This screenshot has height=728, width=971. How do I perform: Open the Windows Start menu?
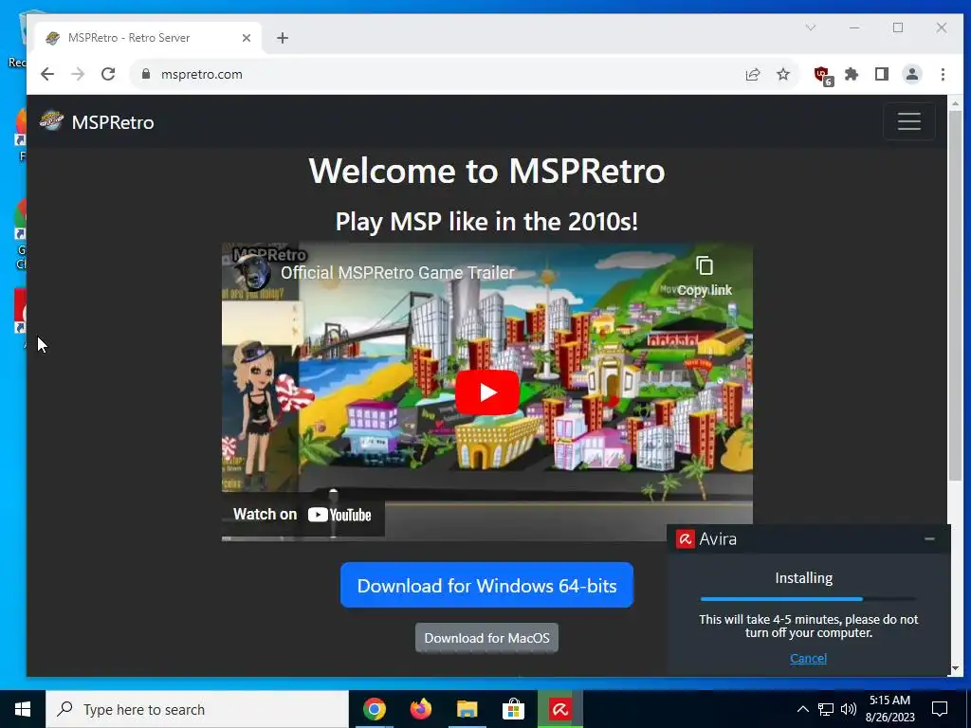tap(23, 709)
